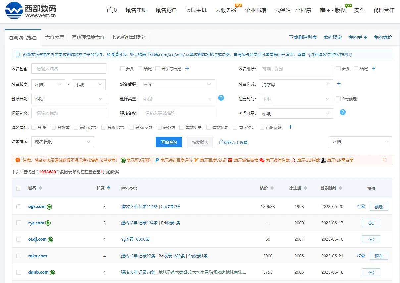Switch to the 西数预释放竞价 tab
The height and width of the screenshot is (283, 400).
click(x=88, y=37)
